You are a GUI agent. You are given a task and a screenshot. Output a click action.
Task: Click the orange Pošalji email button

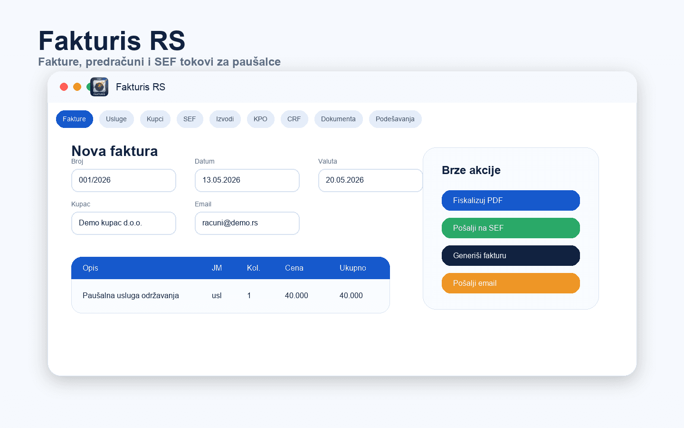(511, 283)
